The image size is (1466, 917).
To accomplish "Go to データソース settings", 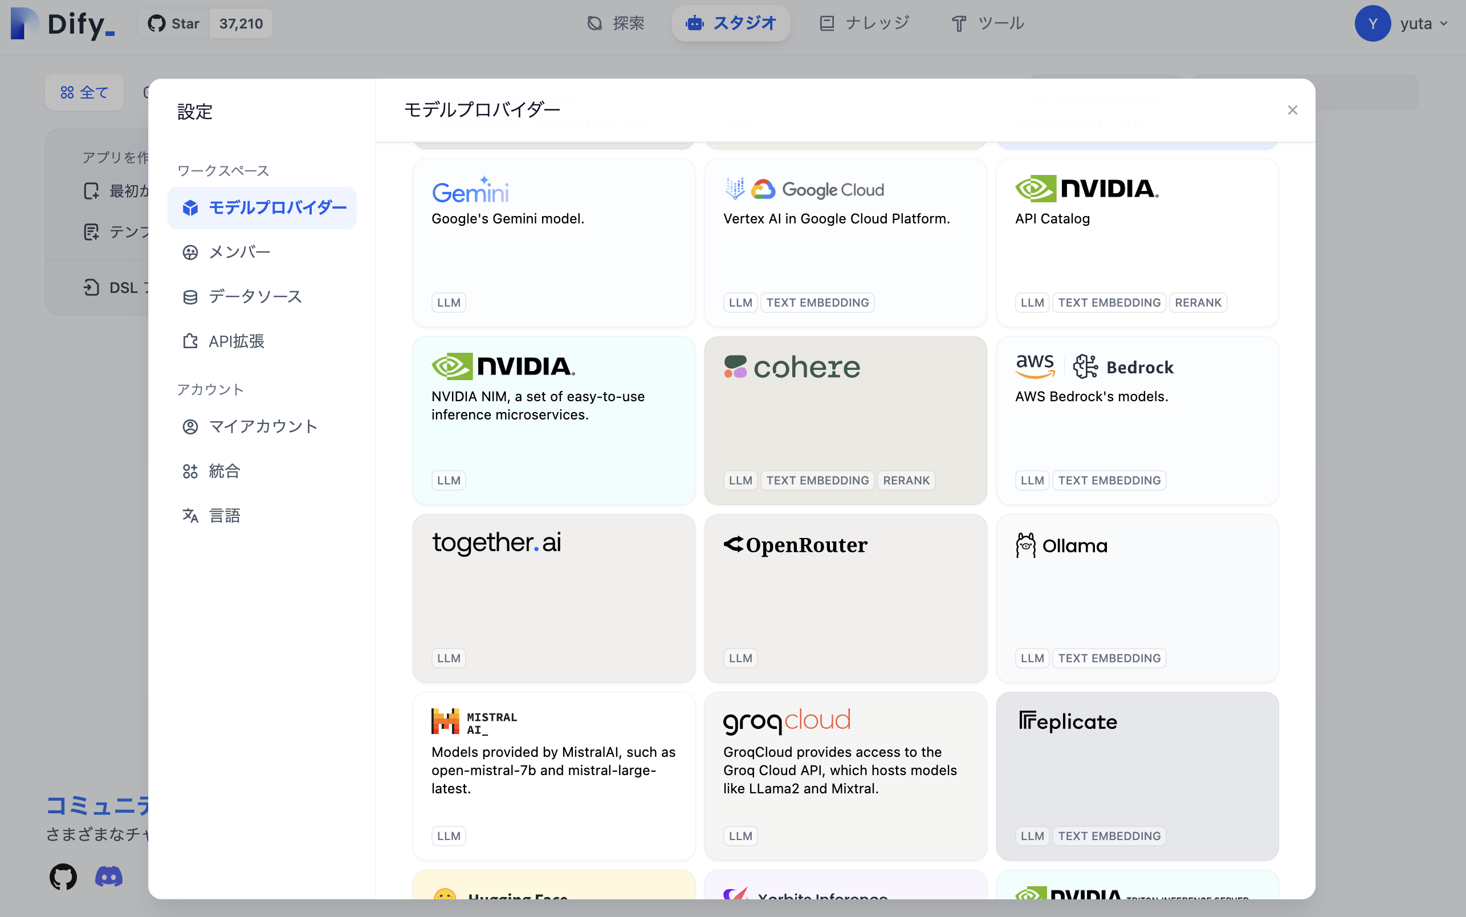I will point(255,296).
